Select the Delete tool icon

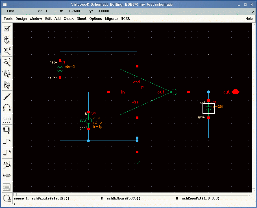click(x=7, y=96)
